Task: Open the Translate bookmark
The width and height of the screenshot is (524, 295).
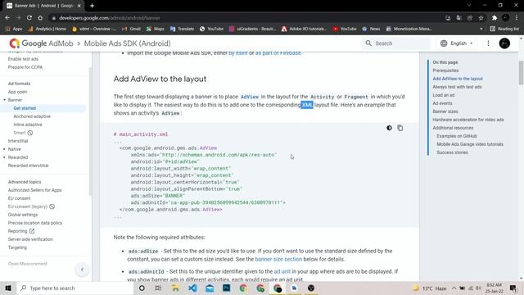Action: pos(182,29)
